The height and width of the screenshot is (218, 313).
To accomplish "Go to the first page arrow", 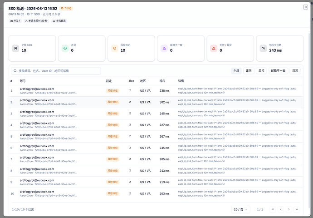I will coord(273,209).
